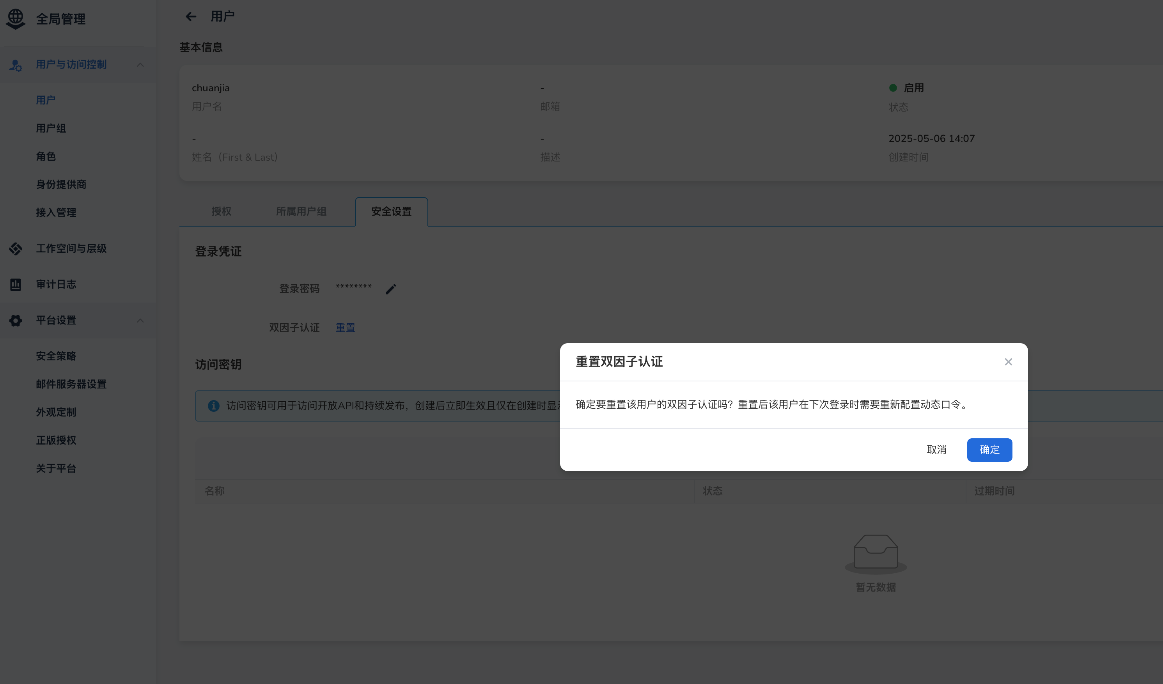Screen dimensions: 1163x684
Task: Click the back arrow beside 用户 title
Action: pyautogui.click(x=191, y=16)
